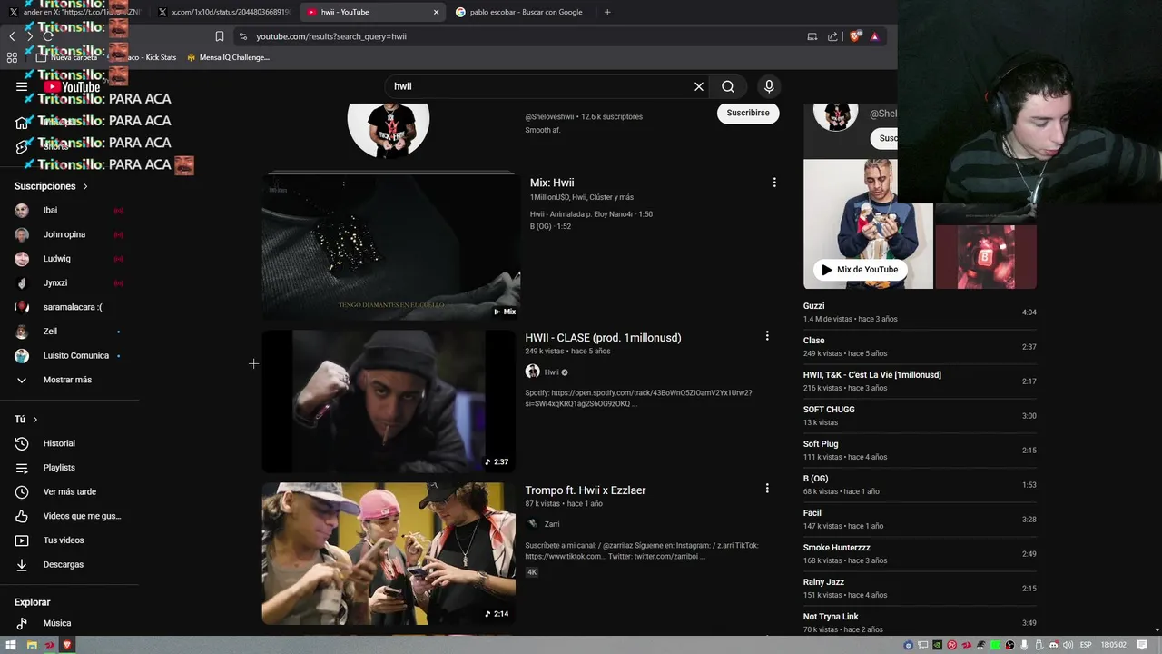Image resolution: width=1162 pixels, height=654 pixels.
Task: Open Ibai subscription channel
Action: (x=69, y=210)
